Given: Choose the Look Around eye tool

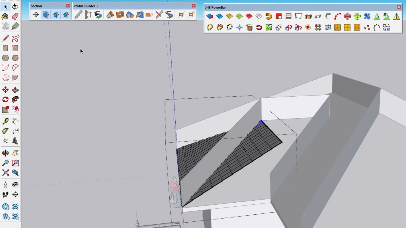Looking at the screenshot, I should [15, 184].
